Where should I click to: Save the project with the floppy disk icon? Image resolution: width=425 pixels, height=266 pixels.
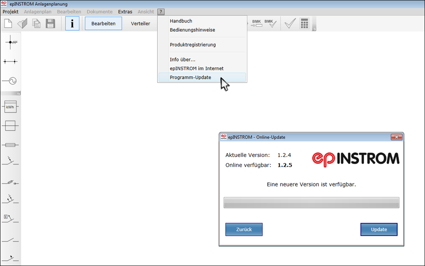pyautogui.click(x=50, y=24)
